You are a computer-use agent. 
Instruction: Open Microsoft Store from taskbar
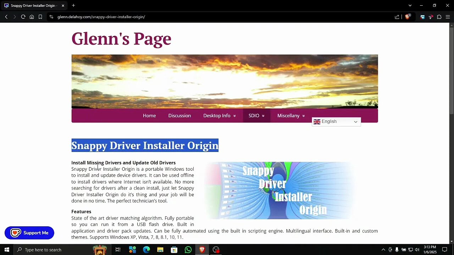pos(174,250)
